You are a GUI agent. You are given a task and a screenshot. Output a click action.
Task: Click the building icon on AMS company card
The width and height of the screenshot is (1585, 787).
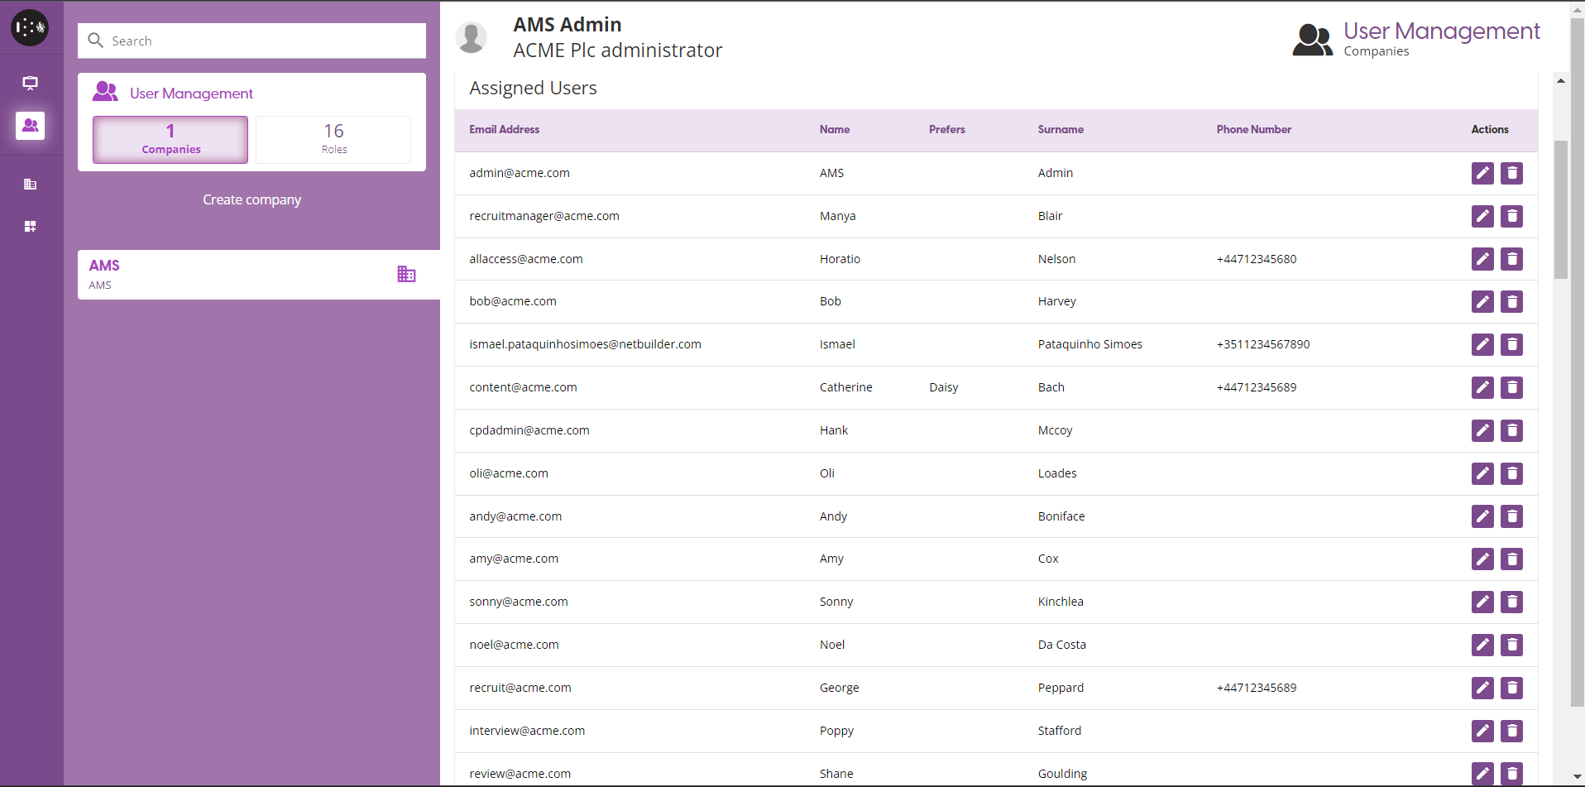pos(406,274)
